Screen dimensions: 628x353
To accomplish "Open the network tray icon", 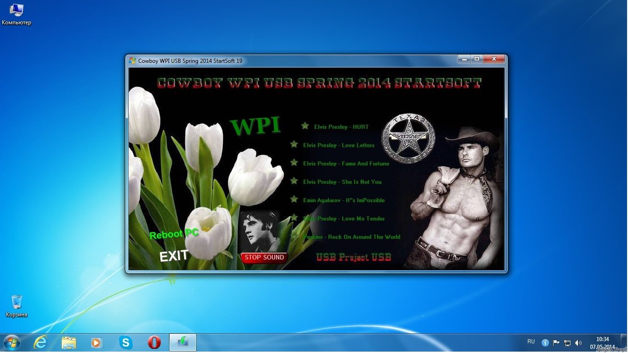I will tap(567, 342).
